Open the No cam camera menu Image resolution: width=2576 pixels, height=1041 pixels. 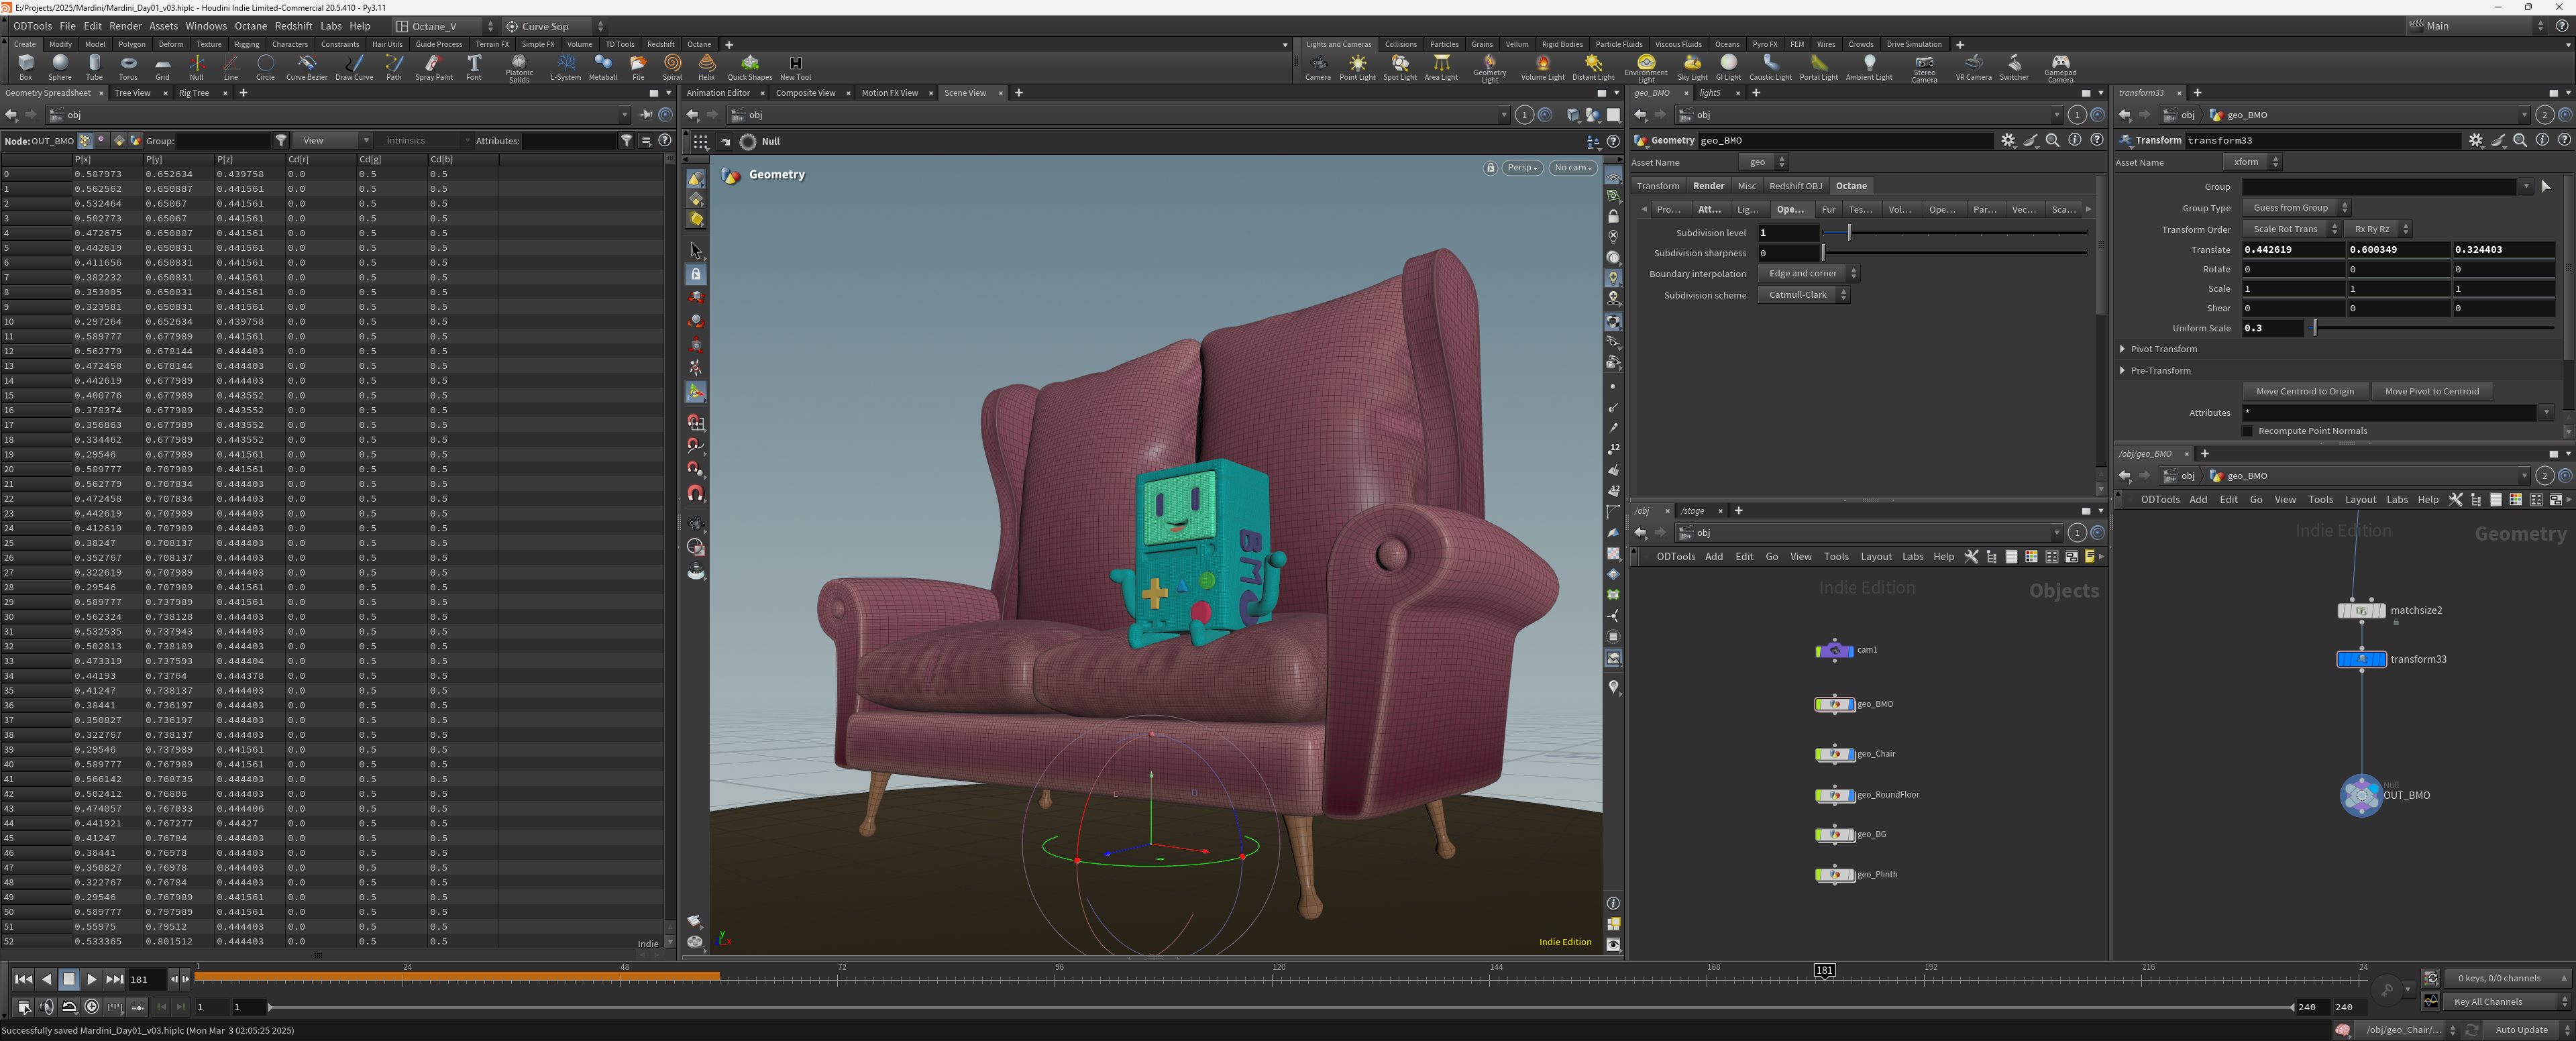[1573, 168]
